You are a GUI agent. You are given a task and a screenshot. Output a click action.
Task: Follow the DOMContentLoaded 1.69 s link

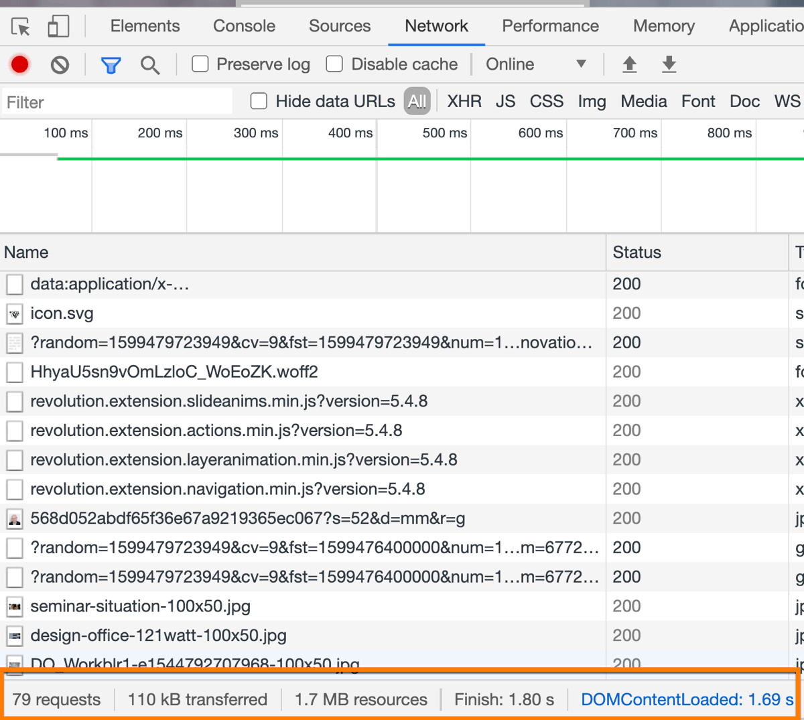pos(687,699)
